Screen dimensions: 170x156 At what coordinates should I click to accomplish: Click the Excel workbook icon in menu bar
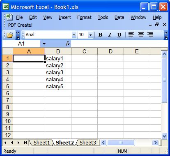(x=9, y=17)
